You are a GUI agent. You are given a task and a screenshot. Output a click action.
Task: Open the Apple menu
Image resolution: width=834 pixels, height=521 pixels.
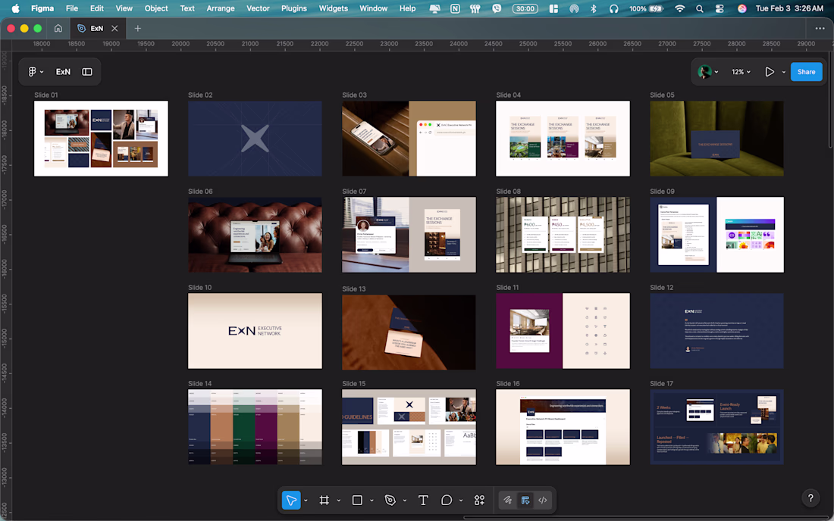tap(15, 8)
